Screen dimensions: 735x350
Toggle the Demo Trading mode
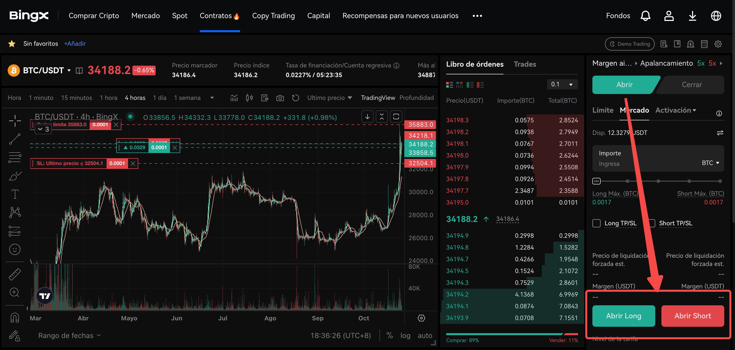[x=629, y=44]
